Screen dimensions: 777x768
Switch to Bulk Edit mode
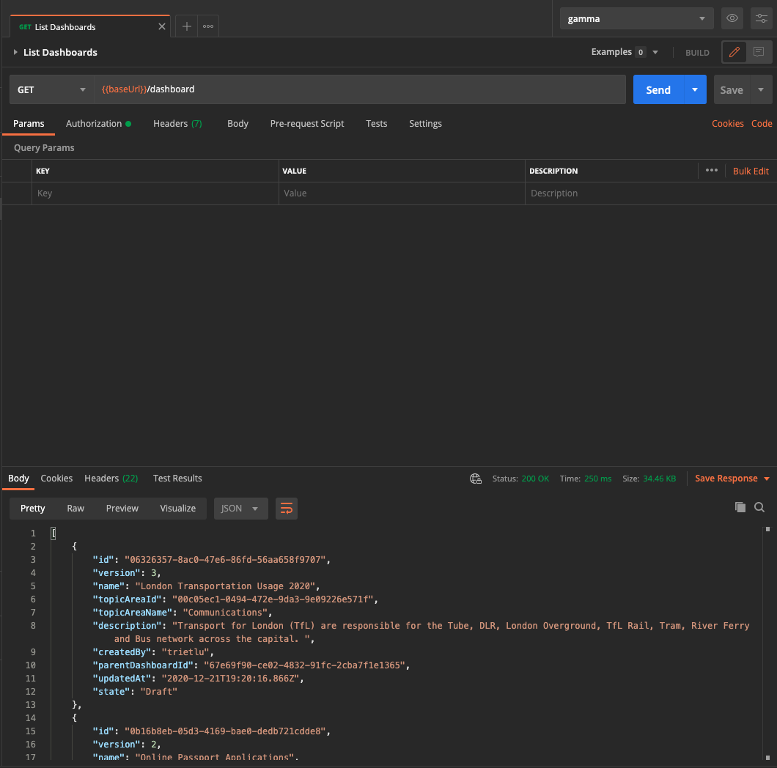[x=750, y=171]
